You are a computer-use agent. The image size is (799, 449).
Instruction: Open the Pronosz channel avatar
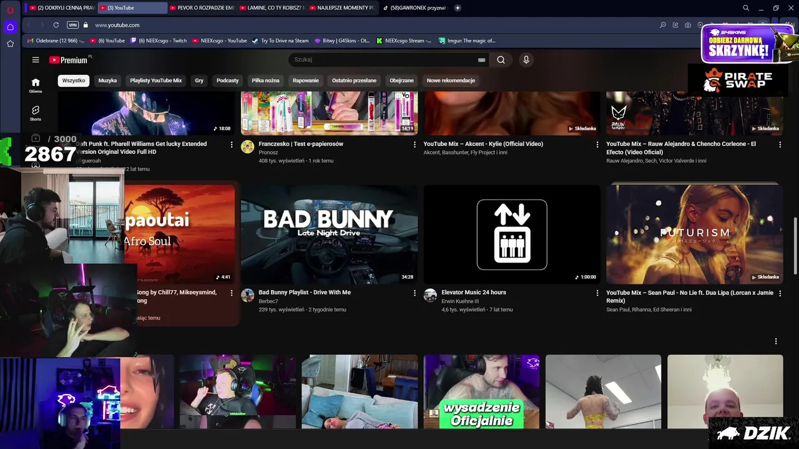tap(248, 147)
